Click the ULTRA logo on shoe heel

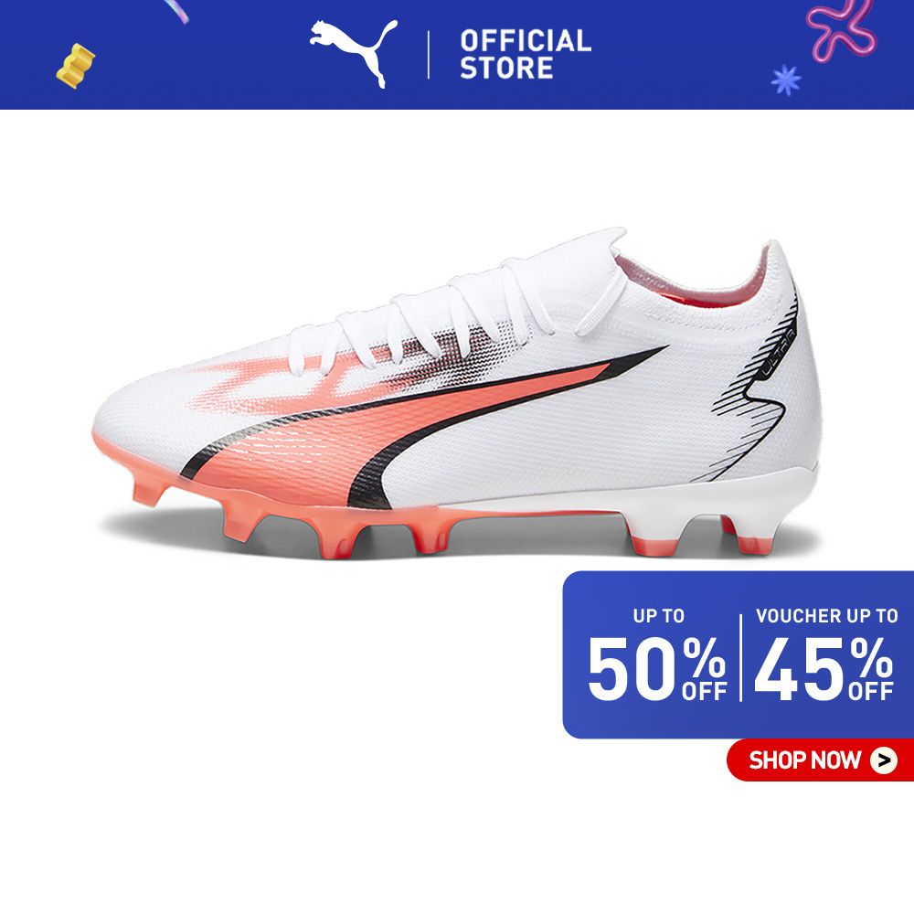779,353
